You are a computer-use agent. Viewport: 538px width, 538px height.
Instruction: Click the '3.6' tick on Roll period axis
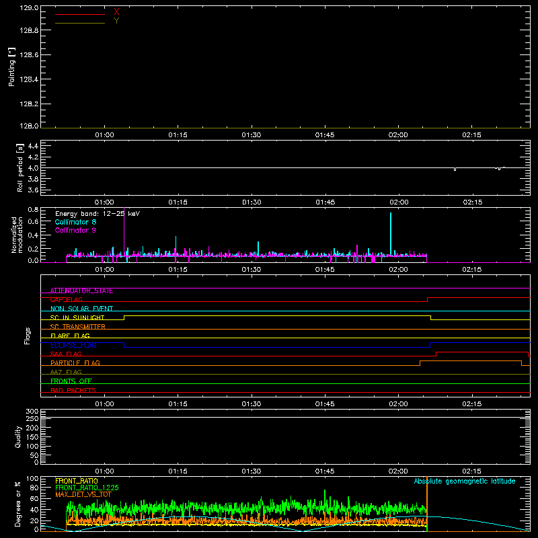pos(33,190)
